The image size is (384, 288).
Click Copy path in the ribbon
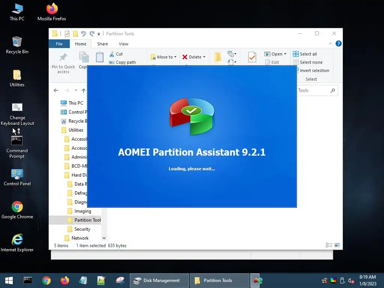pyautogui.click(x=122, y=62)
